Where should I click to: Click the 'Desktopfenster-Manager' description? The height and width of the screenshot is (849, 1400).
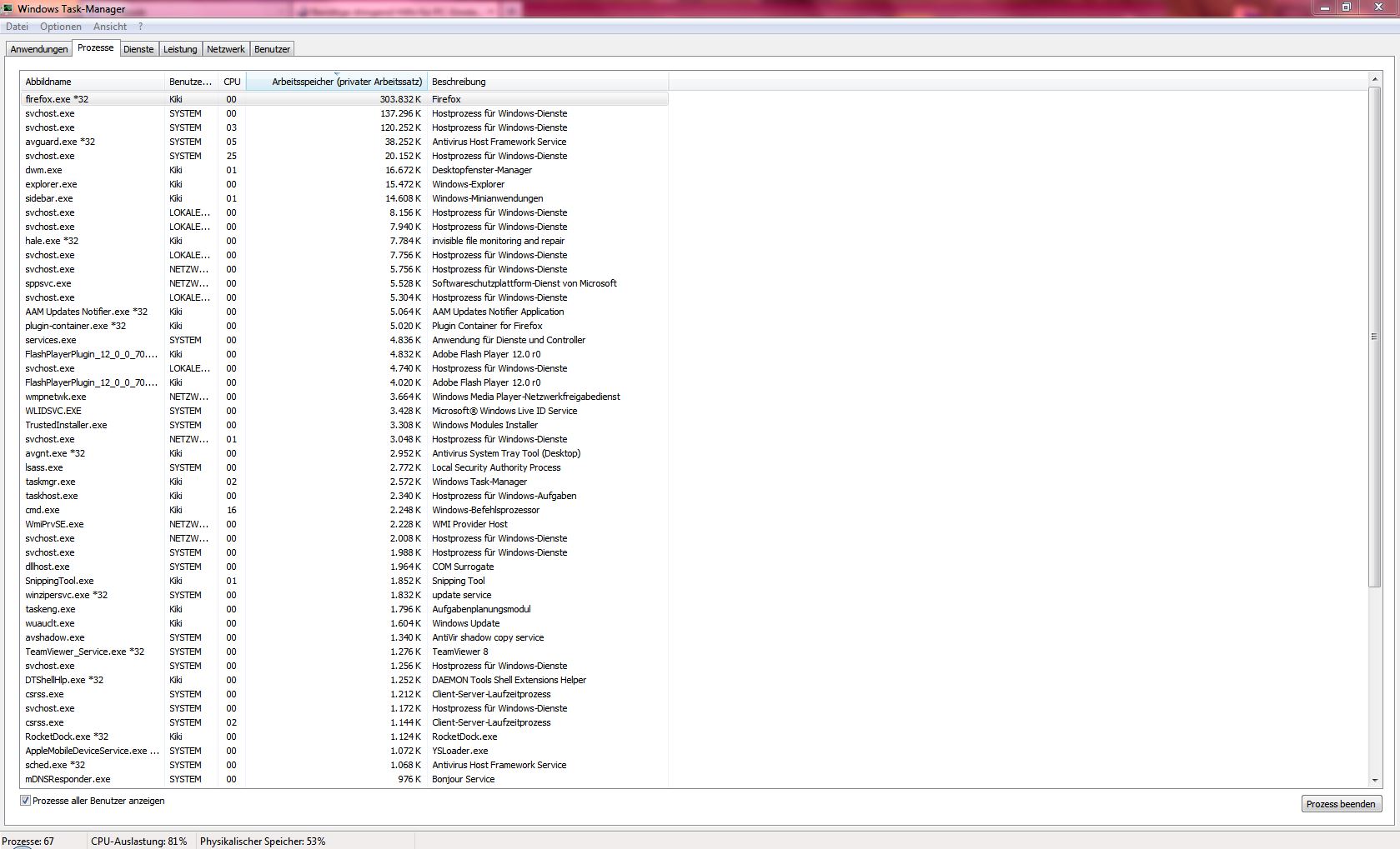tap(482, 170)
